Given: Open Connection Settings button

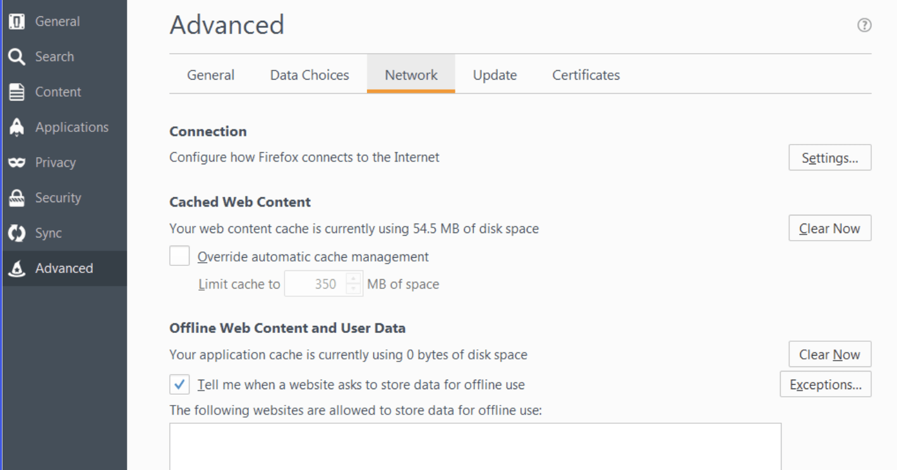Looking at the screenshot, I should coord(830,158).
